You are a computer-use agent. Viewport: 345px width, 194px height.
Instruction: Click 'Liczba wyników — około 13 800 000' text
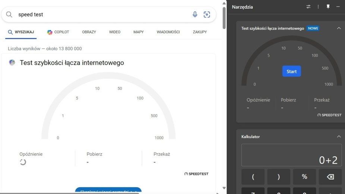point(45,48)
